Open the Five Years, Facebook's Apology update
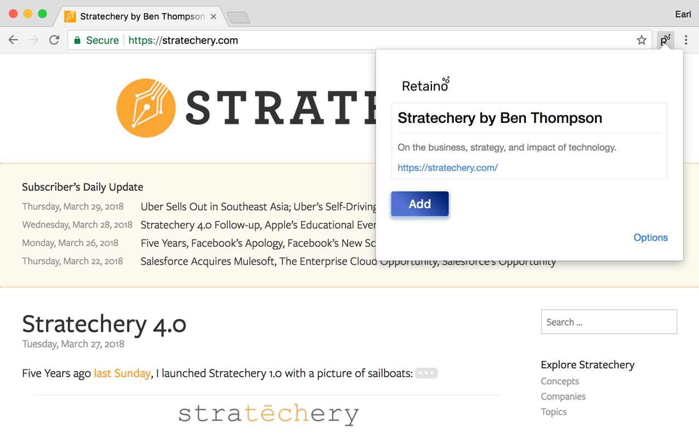Viewport: 699px width, 437px height. pyautogui.click(x=258, y=243)
